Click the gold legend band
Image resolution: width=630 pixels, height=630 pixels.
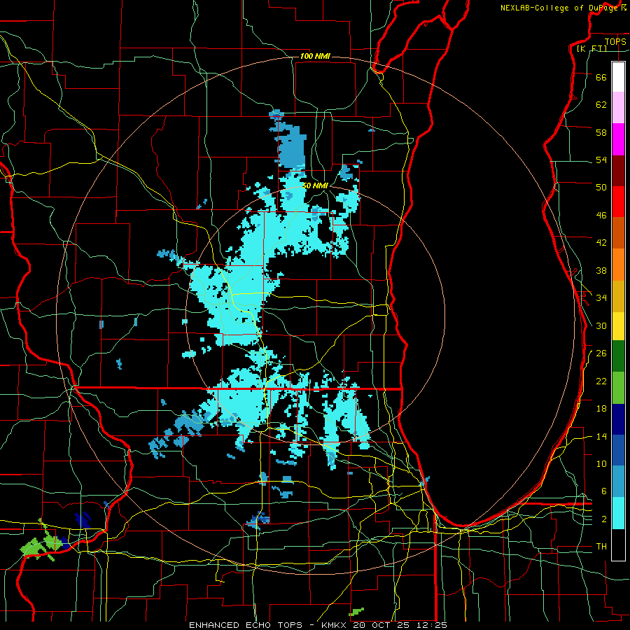tap(618, 296)
